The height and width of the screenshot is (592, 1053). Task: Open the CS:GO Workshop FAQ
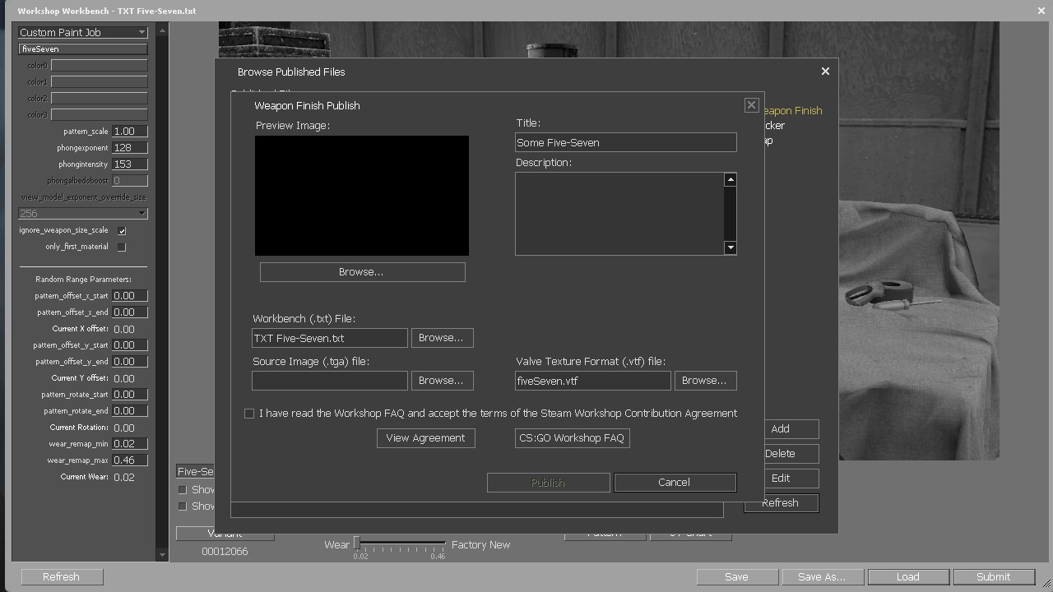pos(573,438)
